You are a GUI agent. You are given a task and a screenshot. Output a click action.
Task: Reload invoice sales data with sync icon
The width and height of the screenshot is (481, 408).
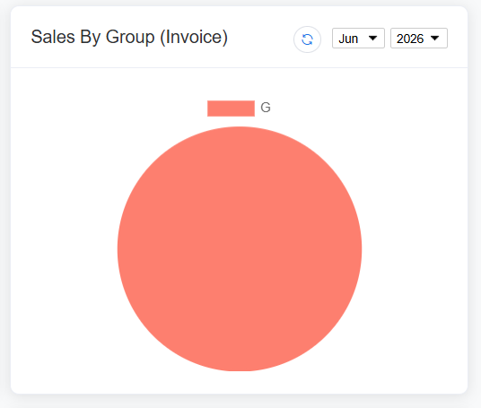(x=307, y=39)
